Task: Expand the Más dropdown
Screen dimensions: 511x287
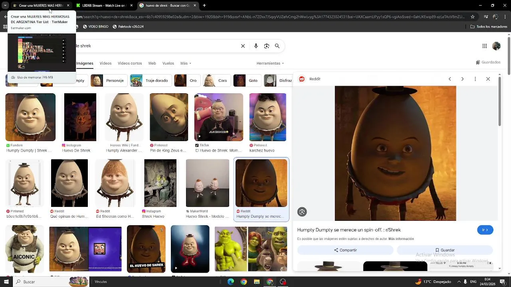Action: (x=186, y=63)
